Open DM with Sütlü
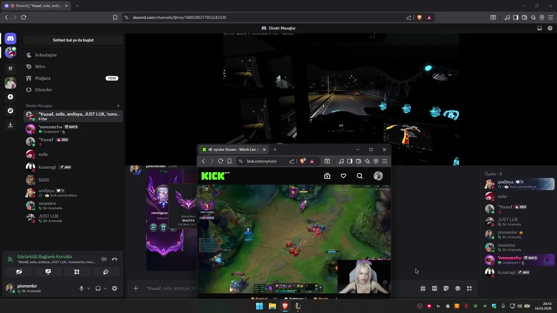This screenshot has height=313, width=557. pos(73,180)
